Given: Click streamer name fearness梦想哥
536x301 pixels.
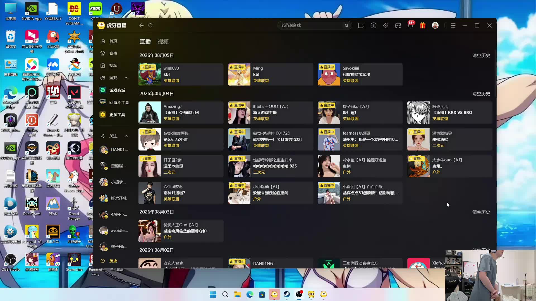Looking at the screenshot, I should pyautogui.click(x=356, y=133).
